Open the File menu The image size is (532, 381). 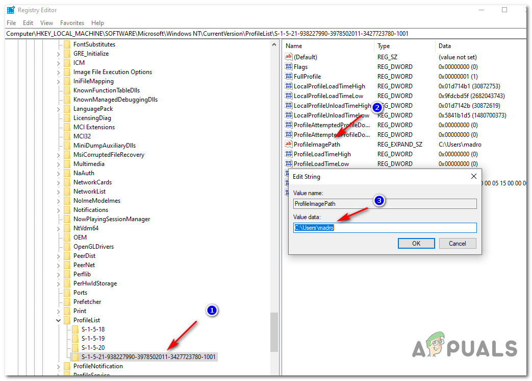11,23
